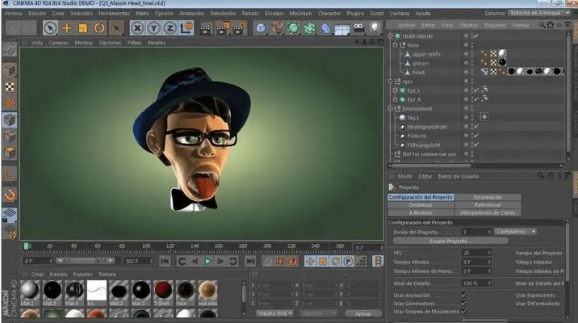Toggle Usar Sistema de Movimiento checkbox
This screenshot has height=323, width=578.
click(464, 312)
